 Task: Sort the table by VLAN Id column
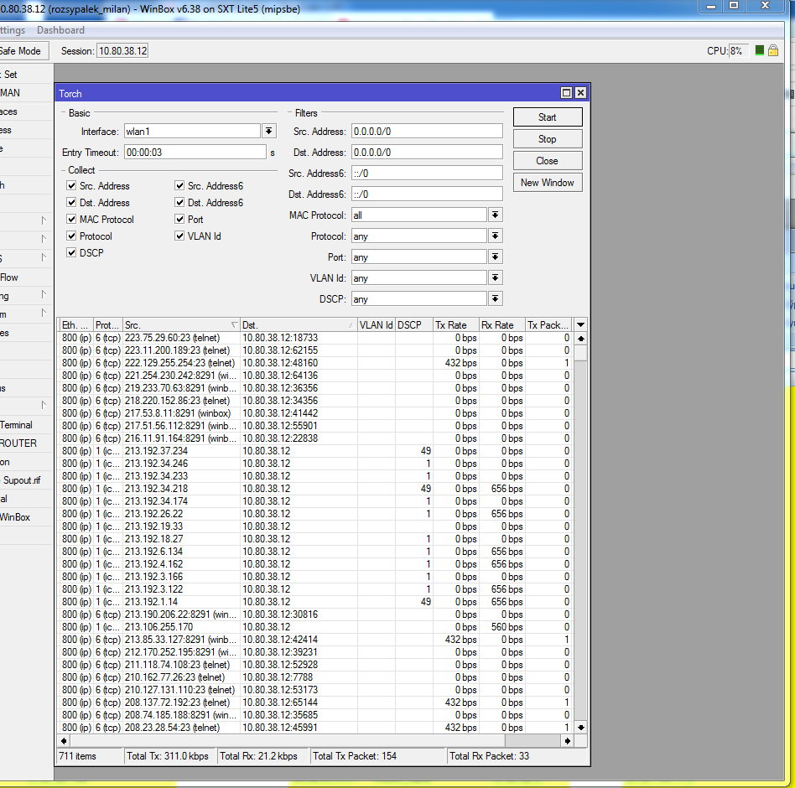(x=376, y=324)
